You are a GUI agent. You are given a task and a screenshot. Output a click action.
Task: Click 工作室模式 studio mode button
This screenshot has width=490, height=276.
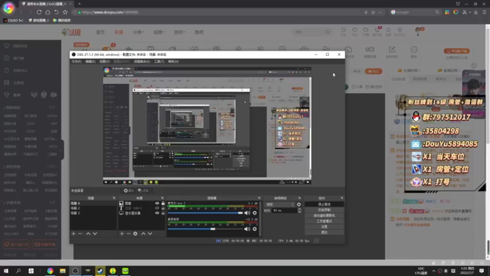(324, 221)
